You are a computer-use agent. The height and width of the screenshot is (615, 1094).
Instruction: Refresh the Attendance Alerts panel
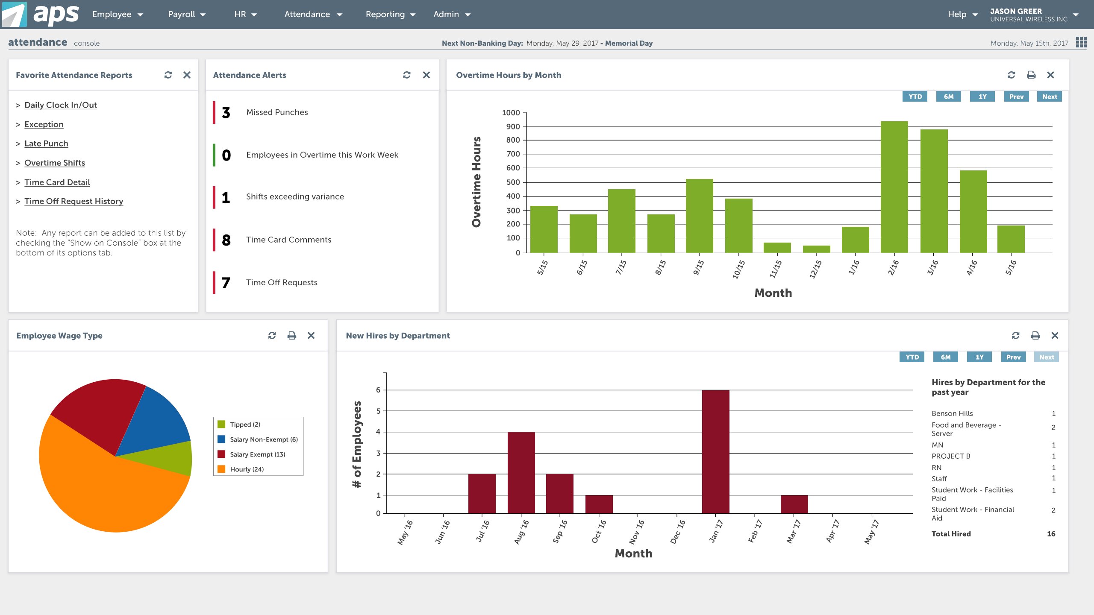[x=406, y=75]
